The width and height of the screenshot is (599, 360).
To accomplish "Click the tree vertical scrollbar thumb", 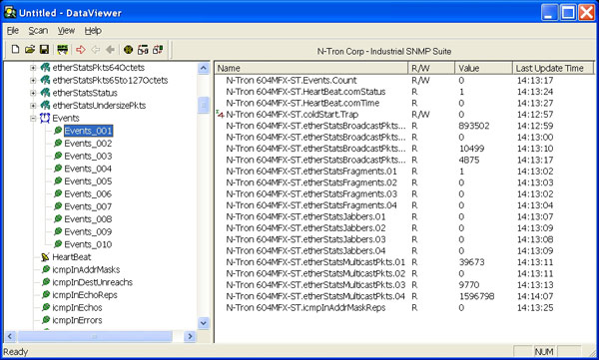I will point(204,105).
